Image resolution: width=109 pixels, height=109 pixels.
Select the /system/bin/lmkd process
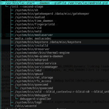(28, 70)
